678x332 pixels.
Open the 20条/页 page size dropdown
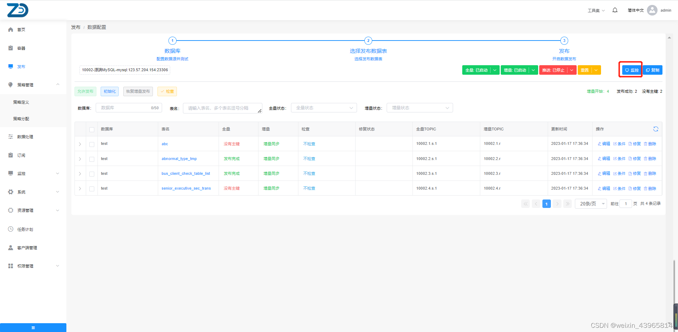click(x=591, y=204)
